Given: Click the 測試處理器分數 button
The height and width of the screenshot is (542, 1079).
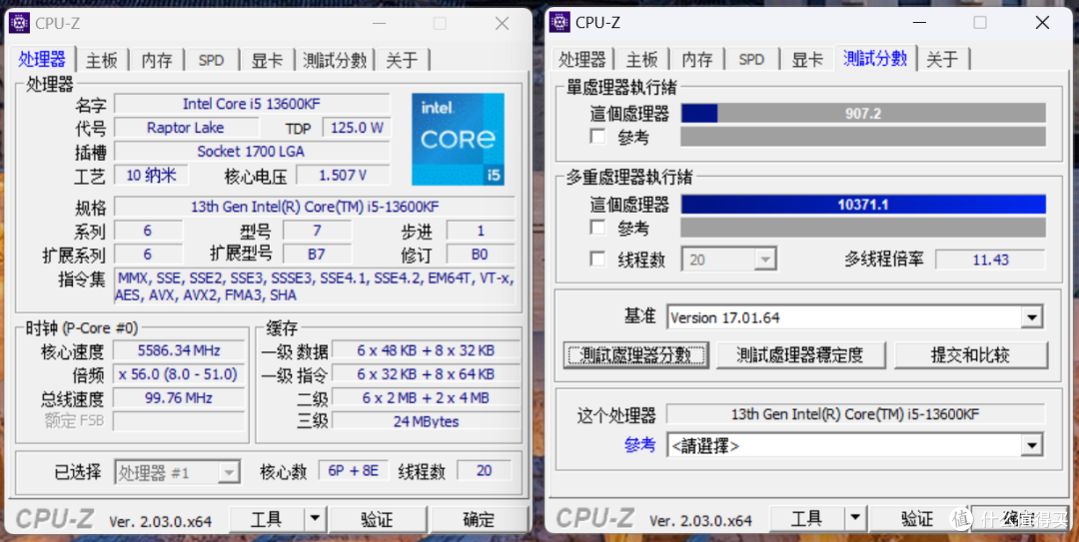Looking at the screenshot, I should tap(635, 355).
